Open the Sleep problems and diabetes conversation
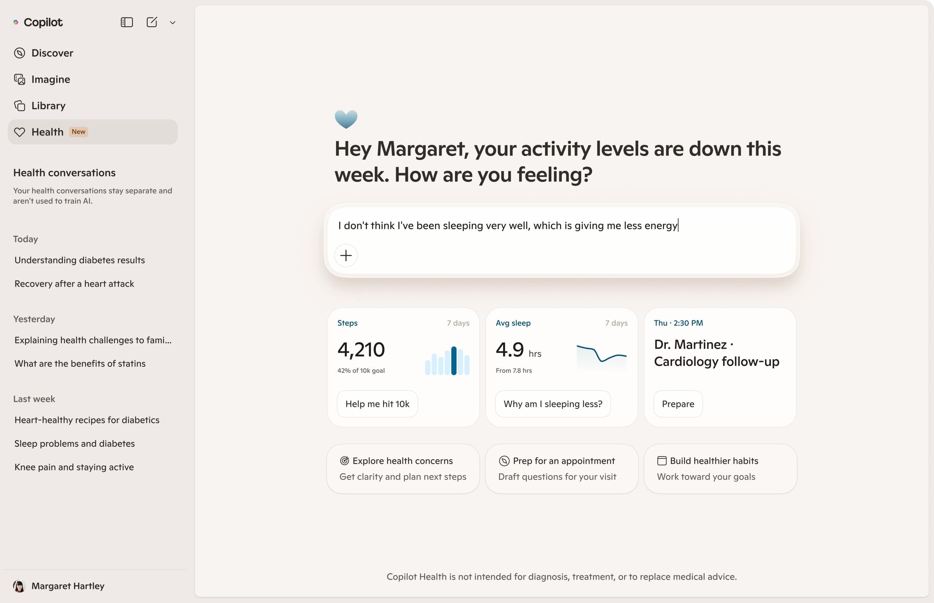934x603 pixels. point(74,443)
